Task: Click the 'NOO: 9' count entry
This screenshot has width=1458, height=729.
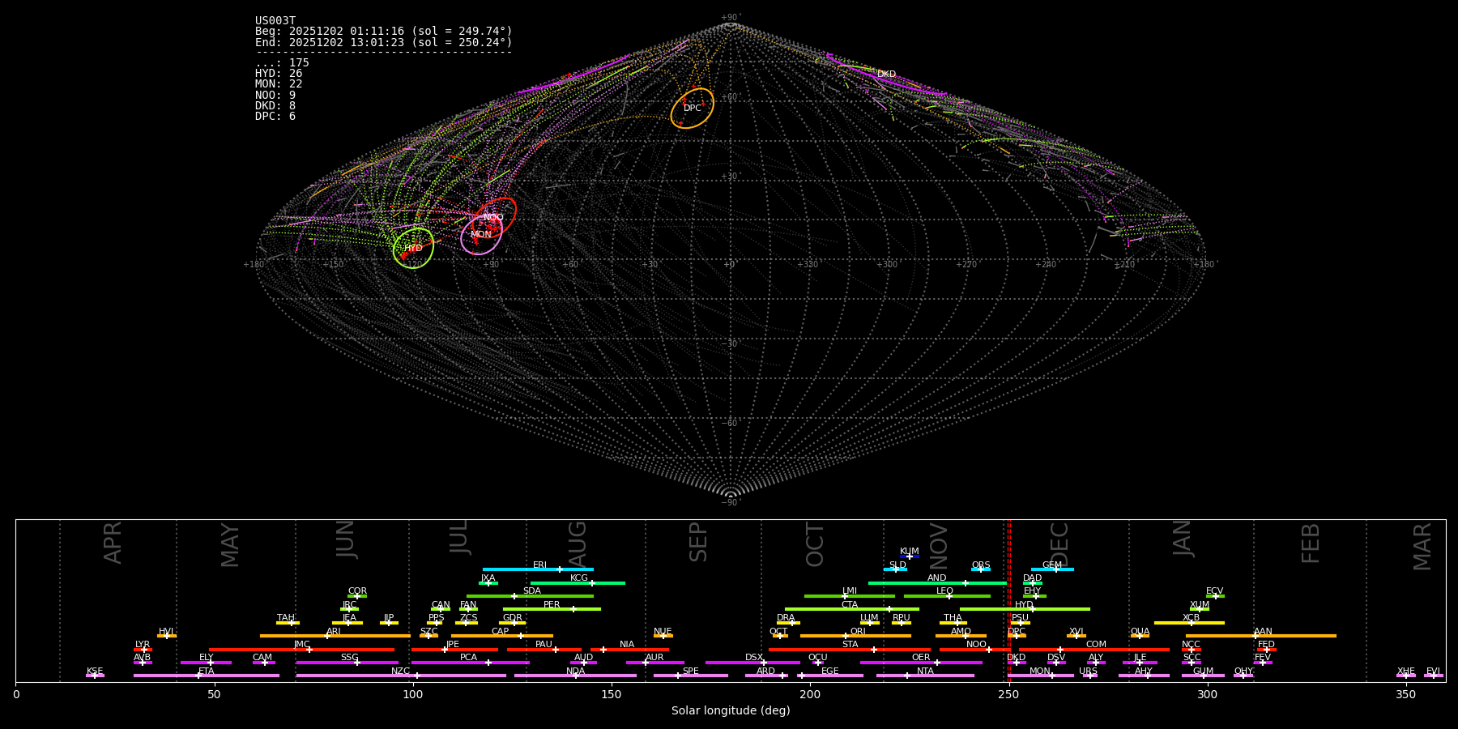Action: pyautogui.click(x=275, y=96)
